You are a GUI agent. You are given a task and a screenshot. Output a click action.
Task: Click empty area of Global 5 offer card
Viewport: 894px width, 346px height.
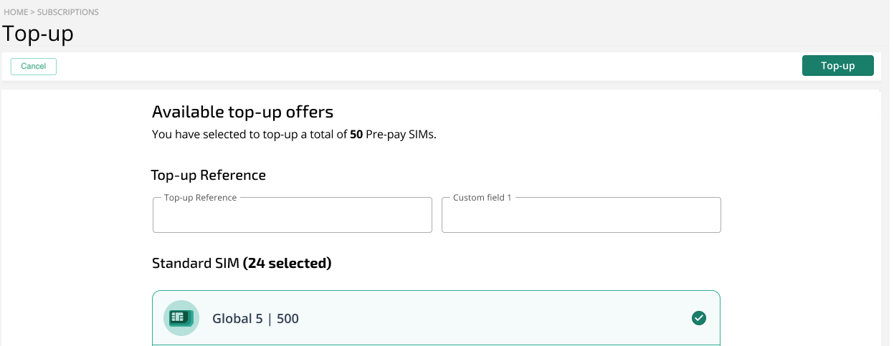pyautogui.click(x=495, y=318)
